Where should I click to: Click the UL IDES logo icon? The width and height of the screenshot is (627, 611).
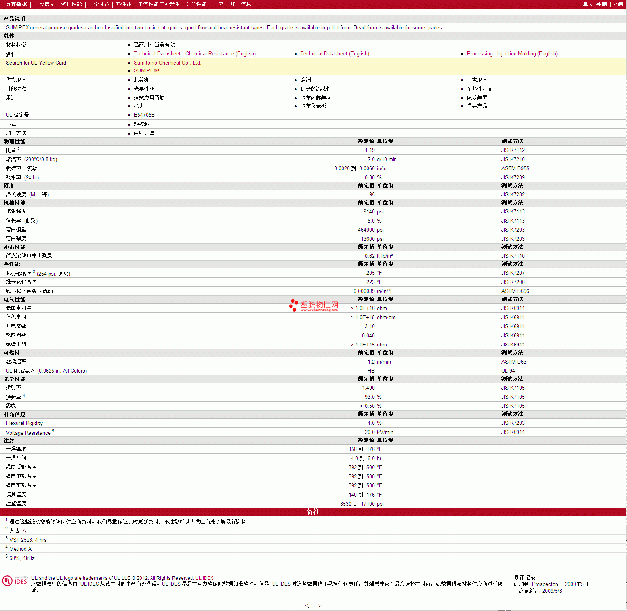(15, 581)
